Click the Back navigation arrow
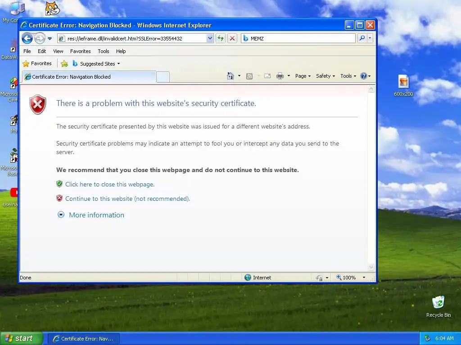The height and width of the screenshot is (345, 461). click(x=27, y=39)
